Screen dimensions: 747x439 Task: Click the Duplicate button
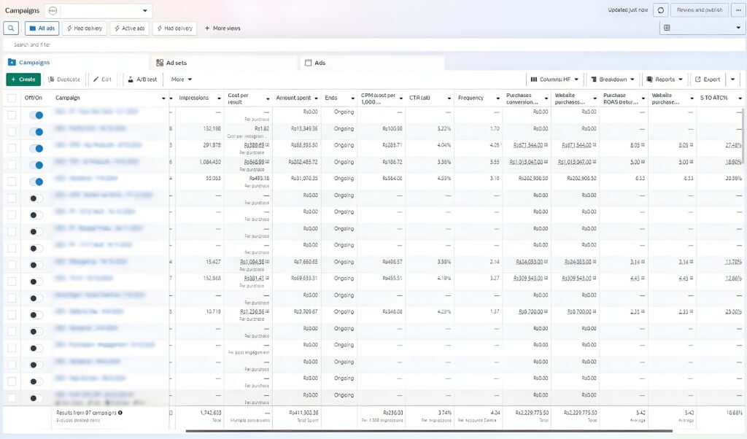64,79
